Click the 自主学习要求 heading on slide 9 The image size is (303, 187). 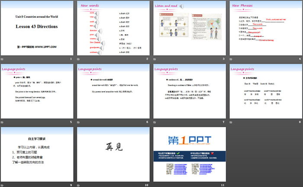tap(37, 139)
